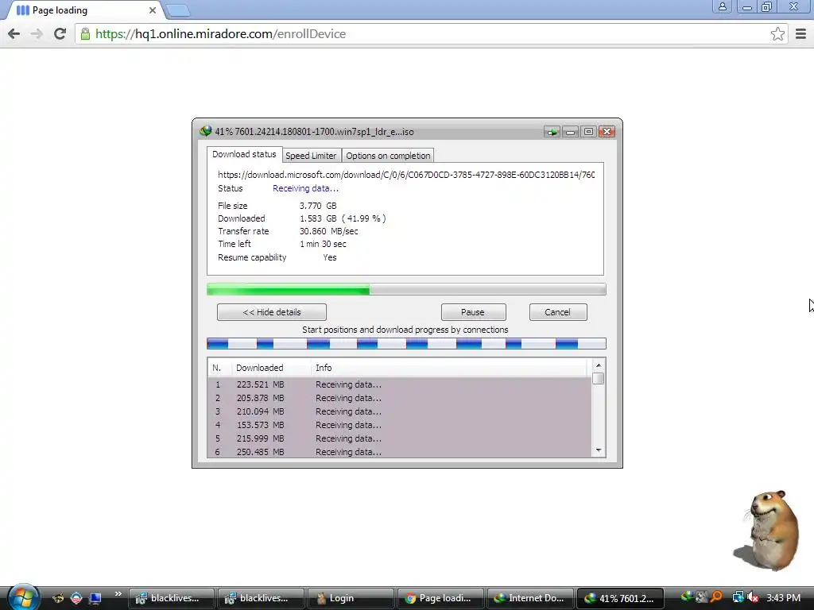This screenshot has width=814, height=610.
Task: Click the green arrow tray button in download dialog title bar
Action: pyautogui.click(x=552, y=132)
